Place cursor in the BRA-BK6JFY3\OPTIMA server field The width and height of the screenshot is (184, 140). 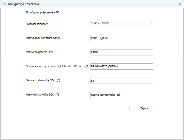pyautogui.click(x=122, y=66)
